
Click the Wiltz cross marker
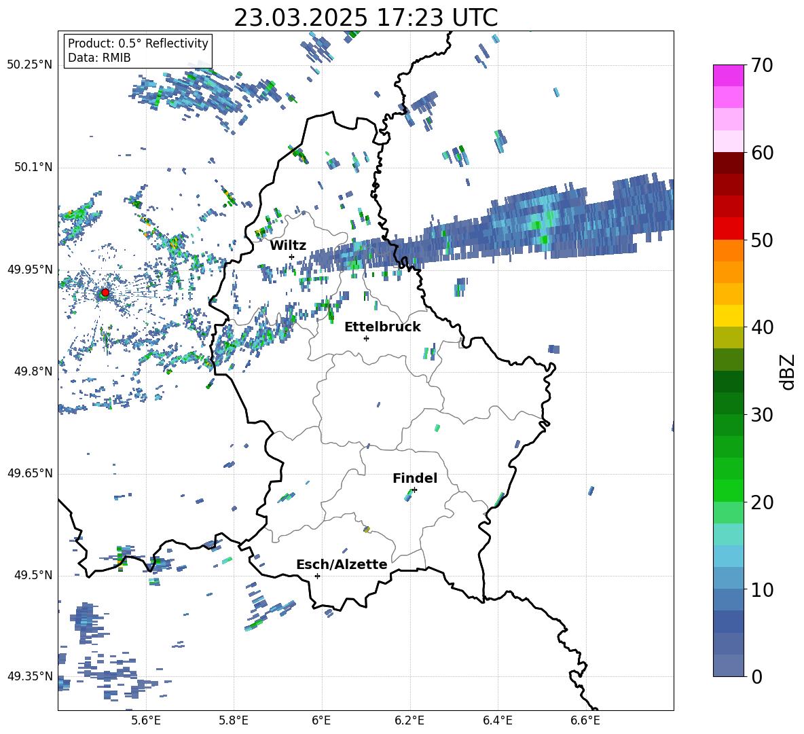(292, 257)
